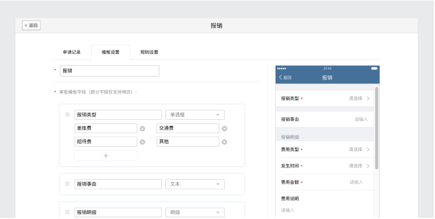Switch to the 规则设置 tab
435x219 pixels.
pyautogui.click(x=149, y=52)
